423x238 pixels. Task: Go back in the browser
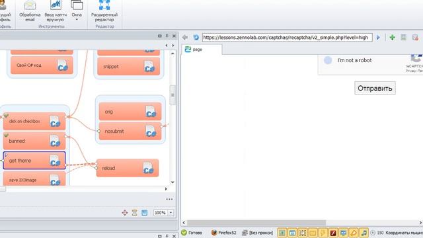[x=185, y=37]
